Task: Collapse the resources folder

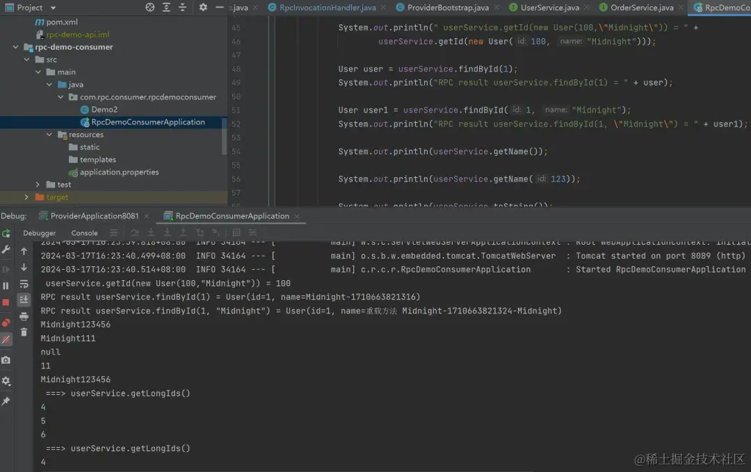Action: (49, 135)
